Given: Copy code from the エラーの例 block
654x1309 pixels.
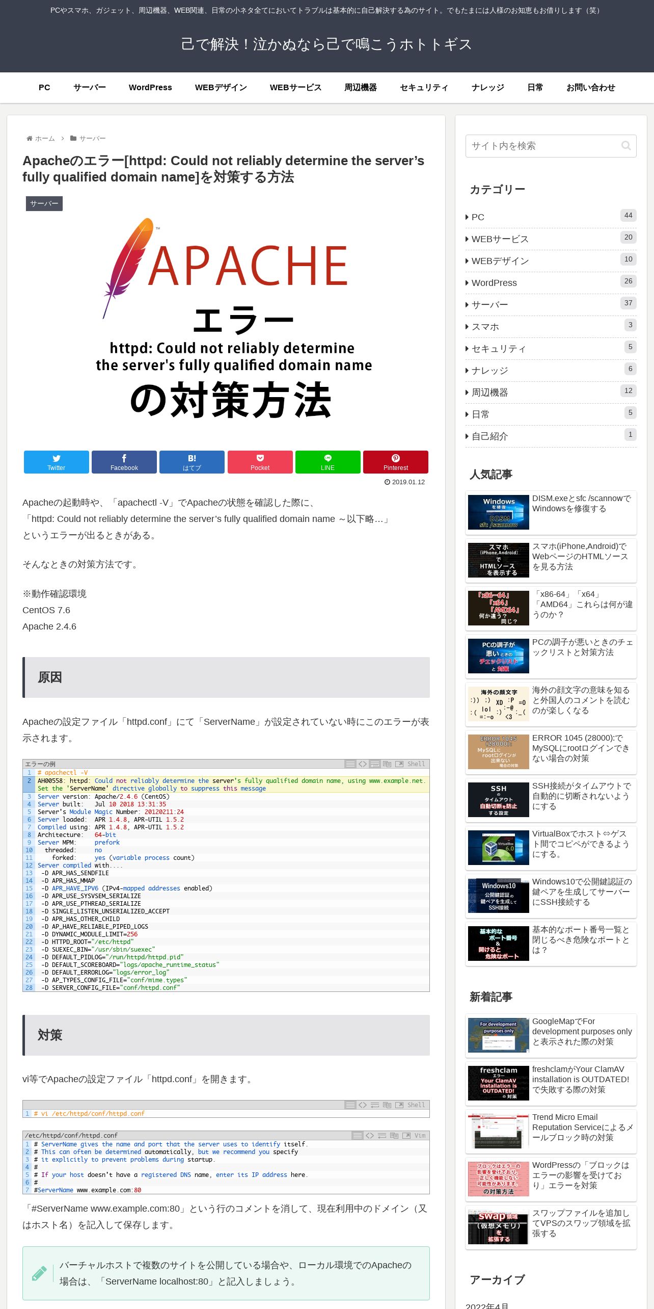Looking at the screenshot, I should point(387,764).
